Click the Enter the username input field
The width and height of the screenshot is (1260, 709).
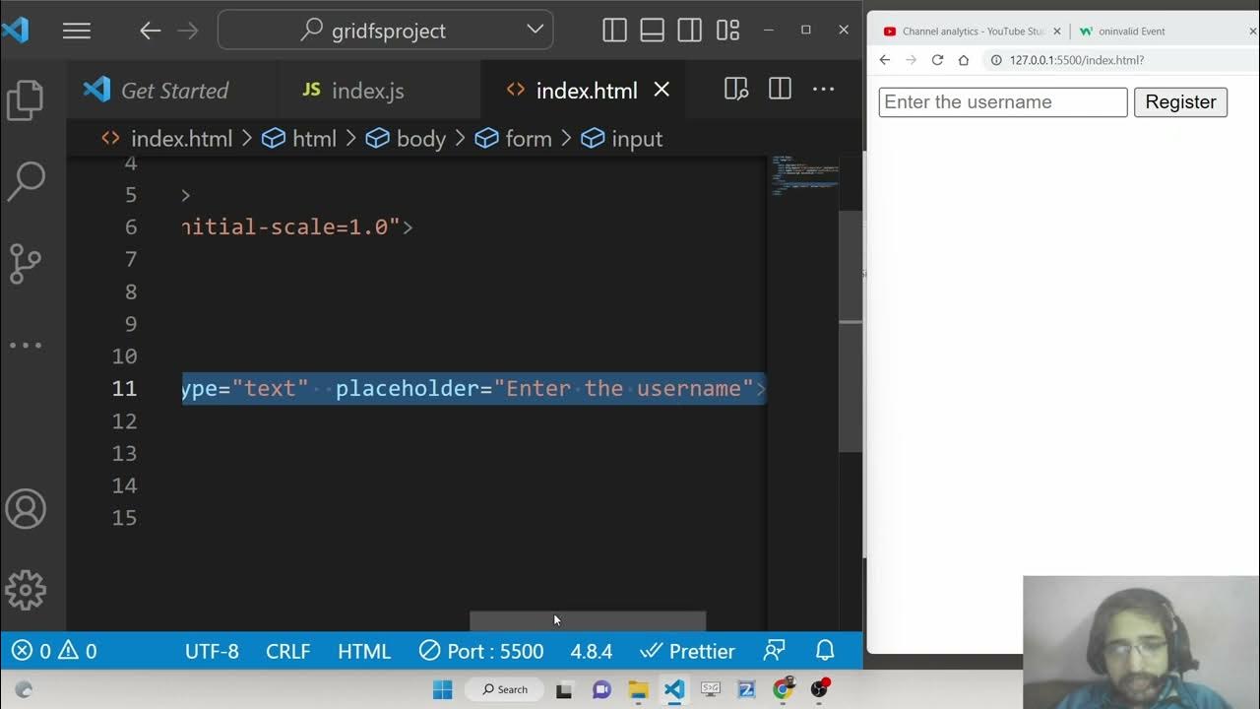tap(1002, 102)
